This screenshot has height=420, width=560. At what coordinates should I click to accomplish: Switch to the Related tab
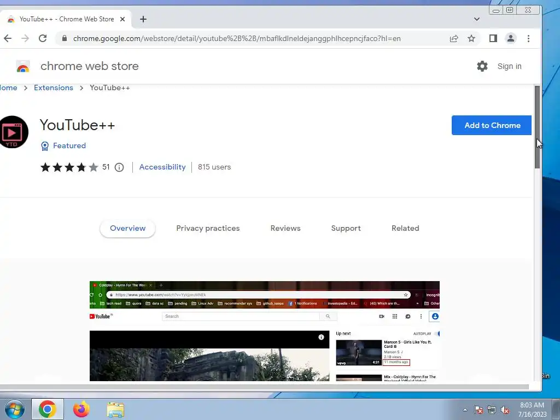point(405,228)
